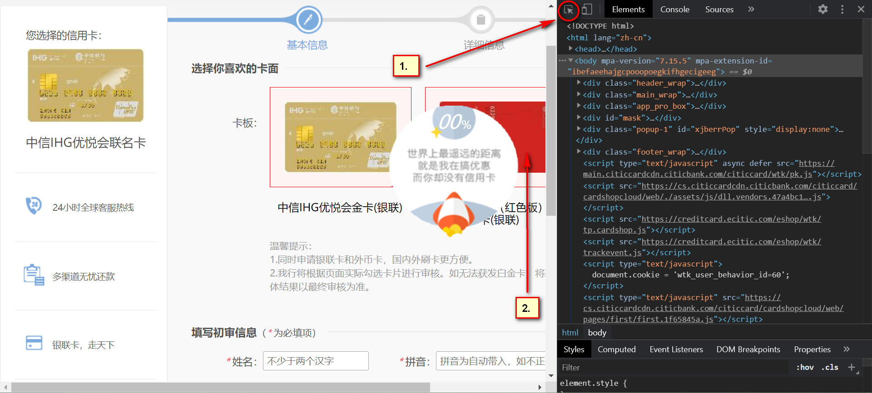872x393 pixels.
Task: Select the gold 中信IHG card face
Action: point(341,137)
